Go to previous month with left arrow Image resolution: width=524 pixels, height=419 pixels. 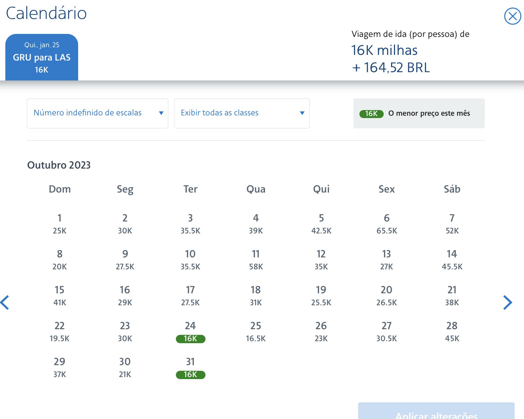click(5, 302)
